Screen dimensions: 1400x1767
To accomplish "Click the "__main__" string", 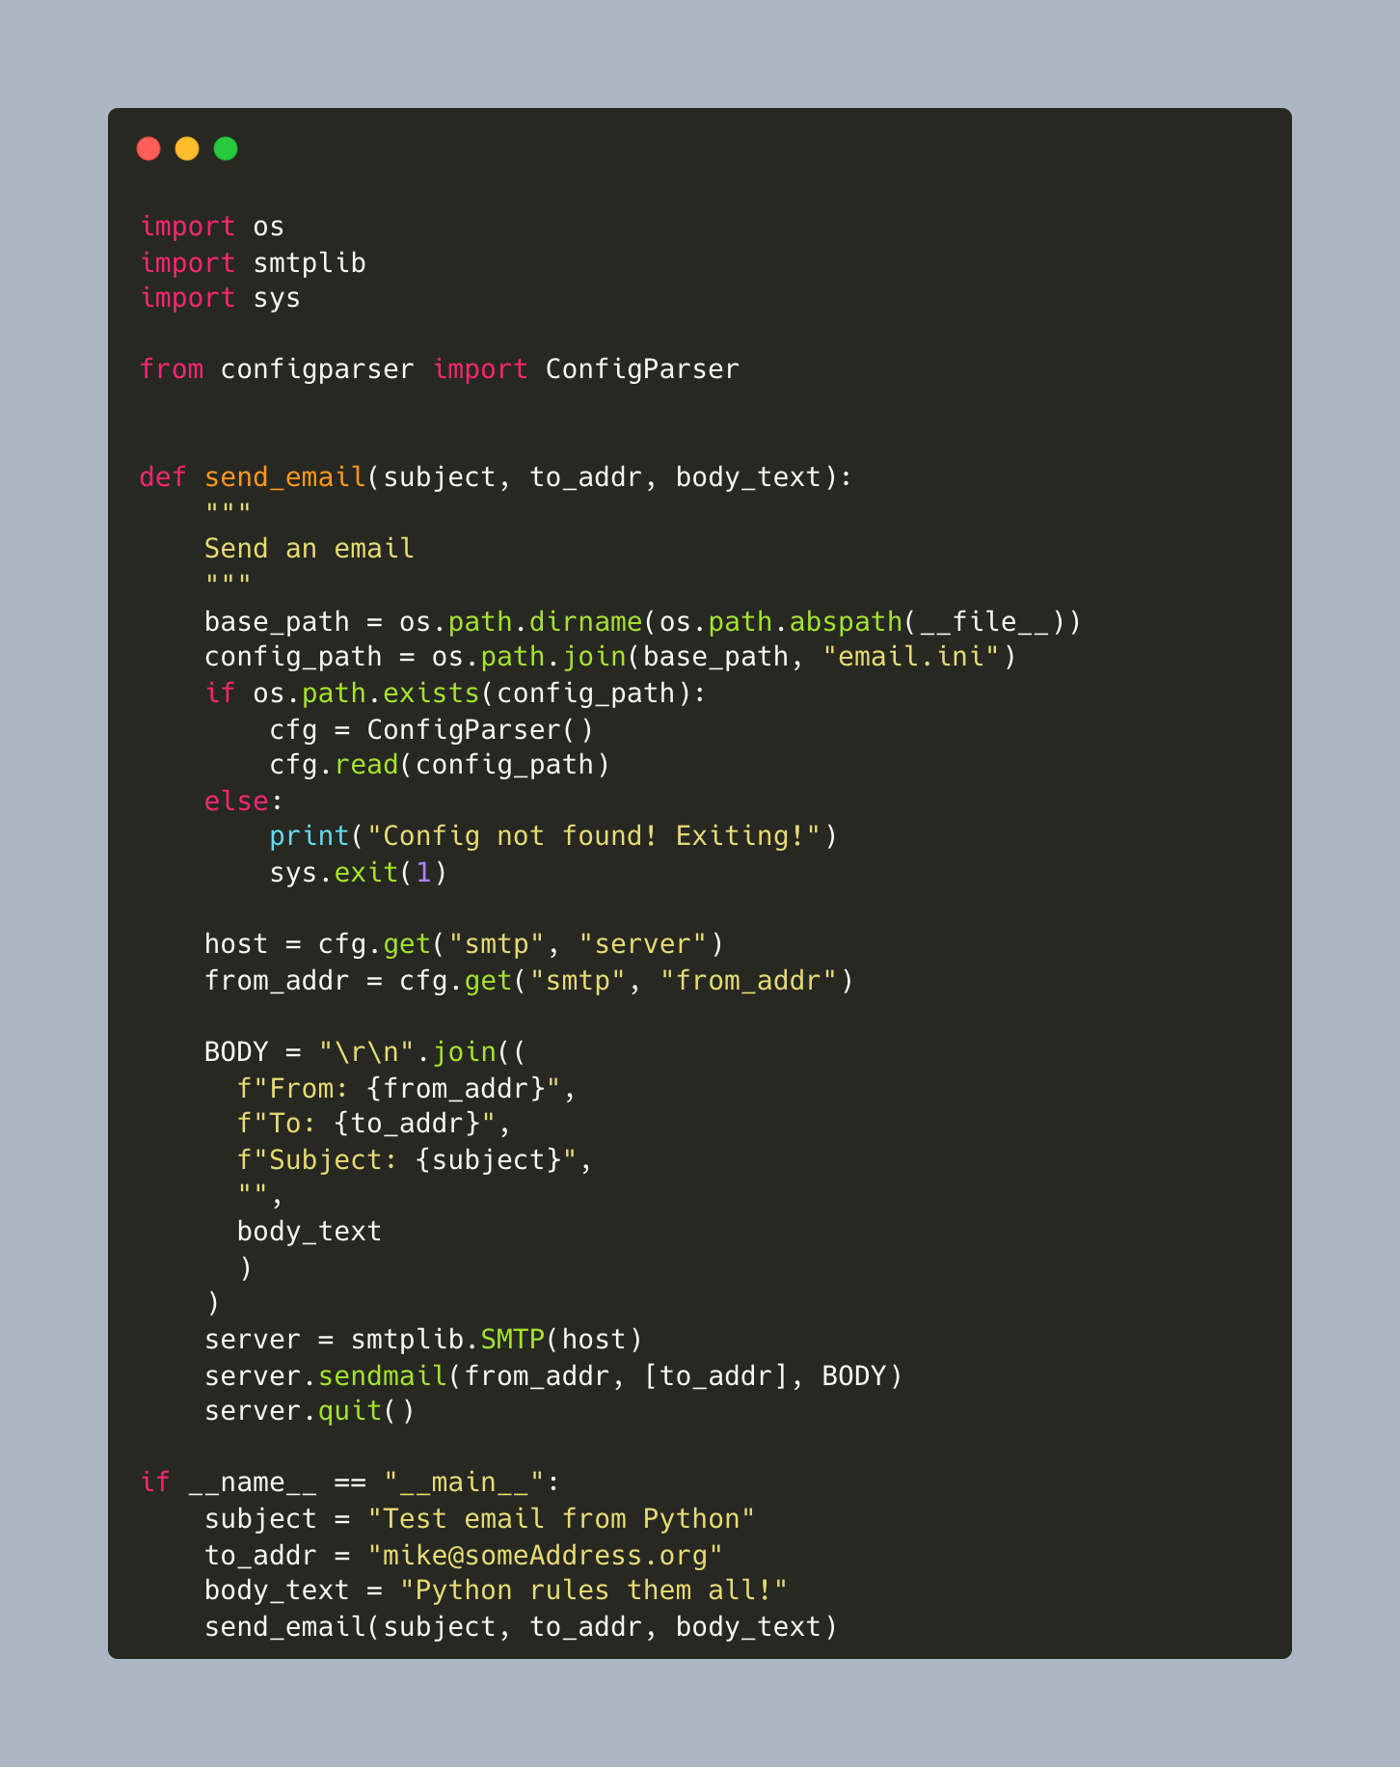I will (464, 1482).
